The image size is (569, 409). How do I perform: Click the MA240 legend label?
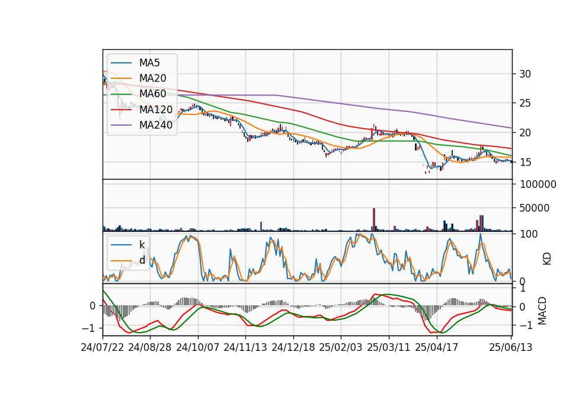coord(156,125)
